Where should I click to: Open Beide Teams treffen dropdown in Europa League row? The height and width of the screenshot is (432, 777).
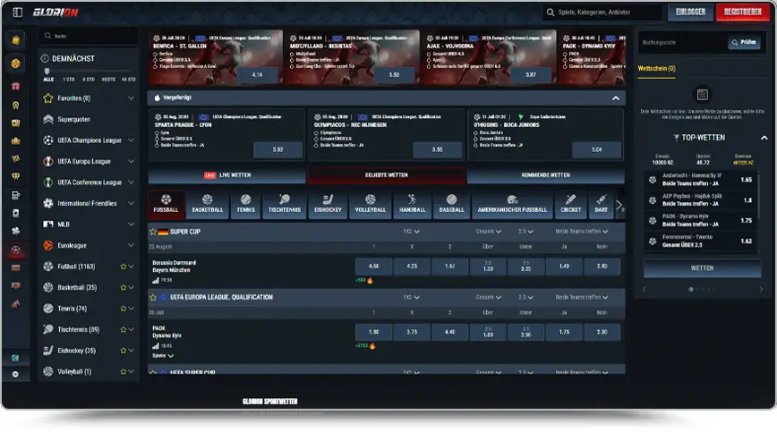(581, 298)
